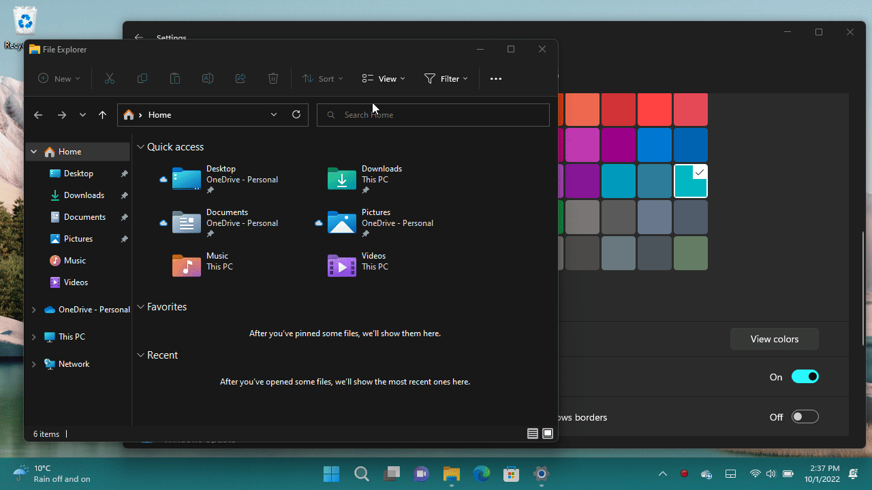Open the Sort menu
This screenshot has height=490, width=872.
click(322, 78)
